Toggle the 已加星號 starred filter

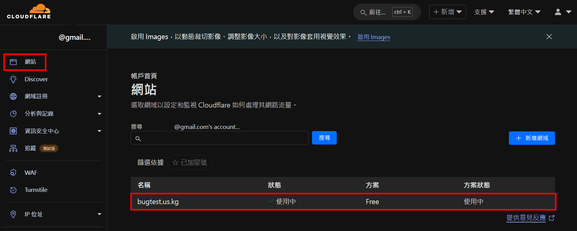[190, 163]
